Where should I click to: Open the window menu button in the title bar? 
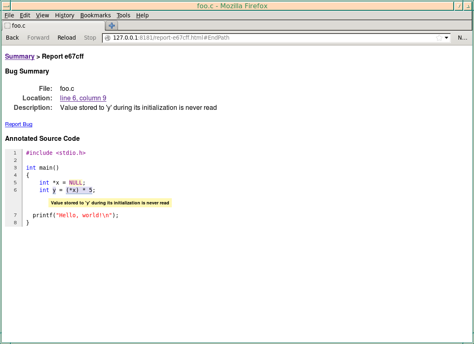[6, 6]
